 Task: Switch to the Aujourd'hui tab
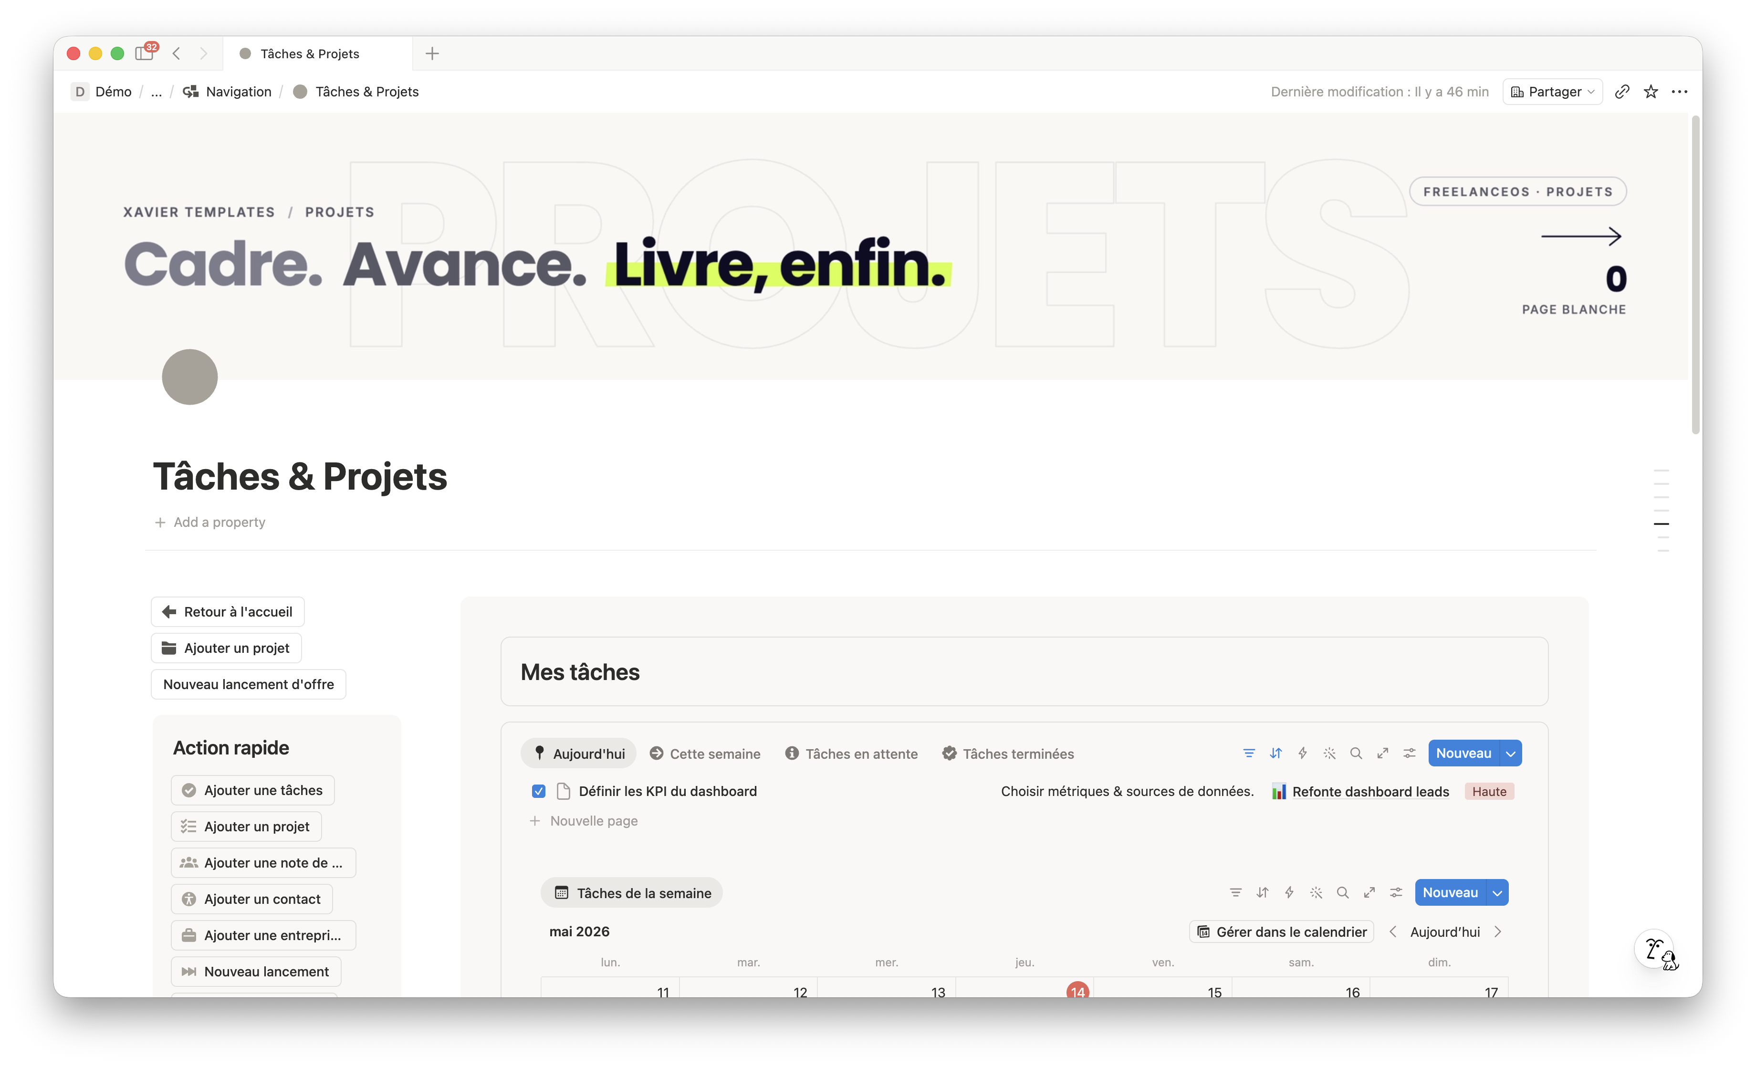[x=579, y=754]
